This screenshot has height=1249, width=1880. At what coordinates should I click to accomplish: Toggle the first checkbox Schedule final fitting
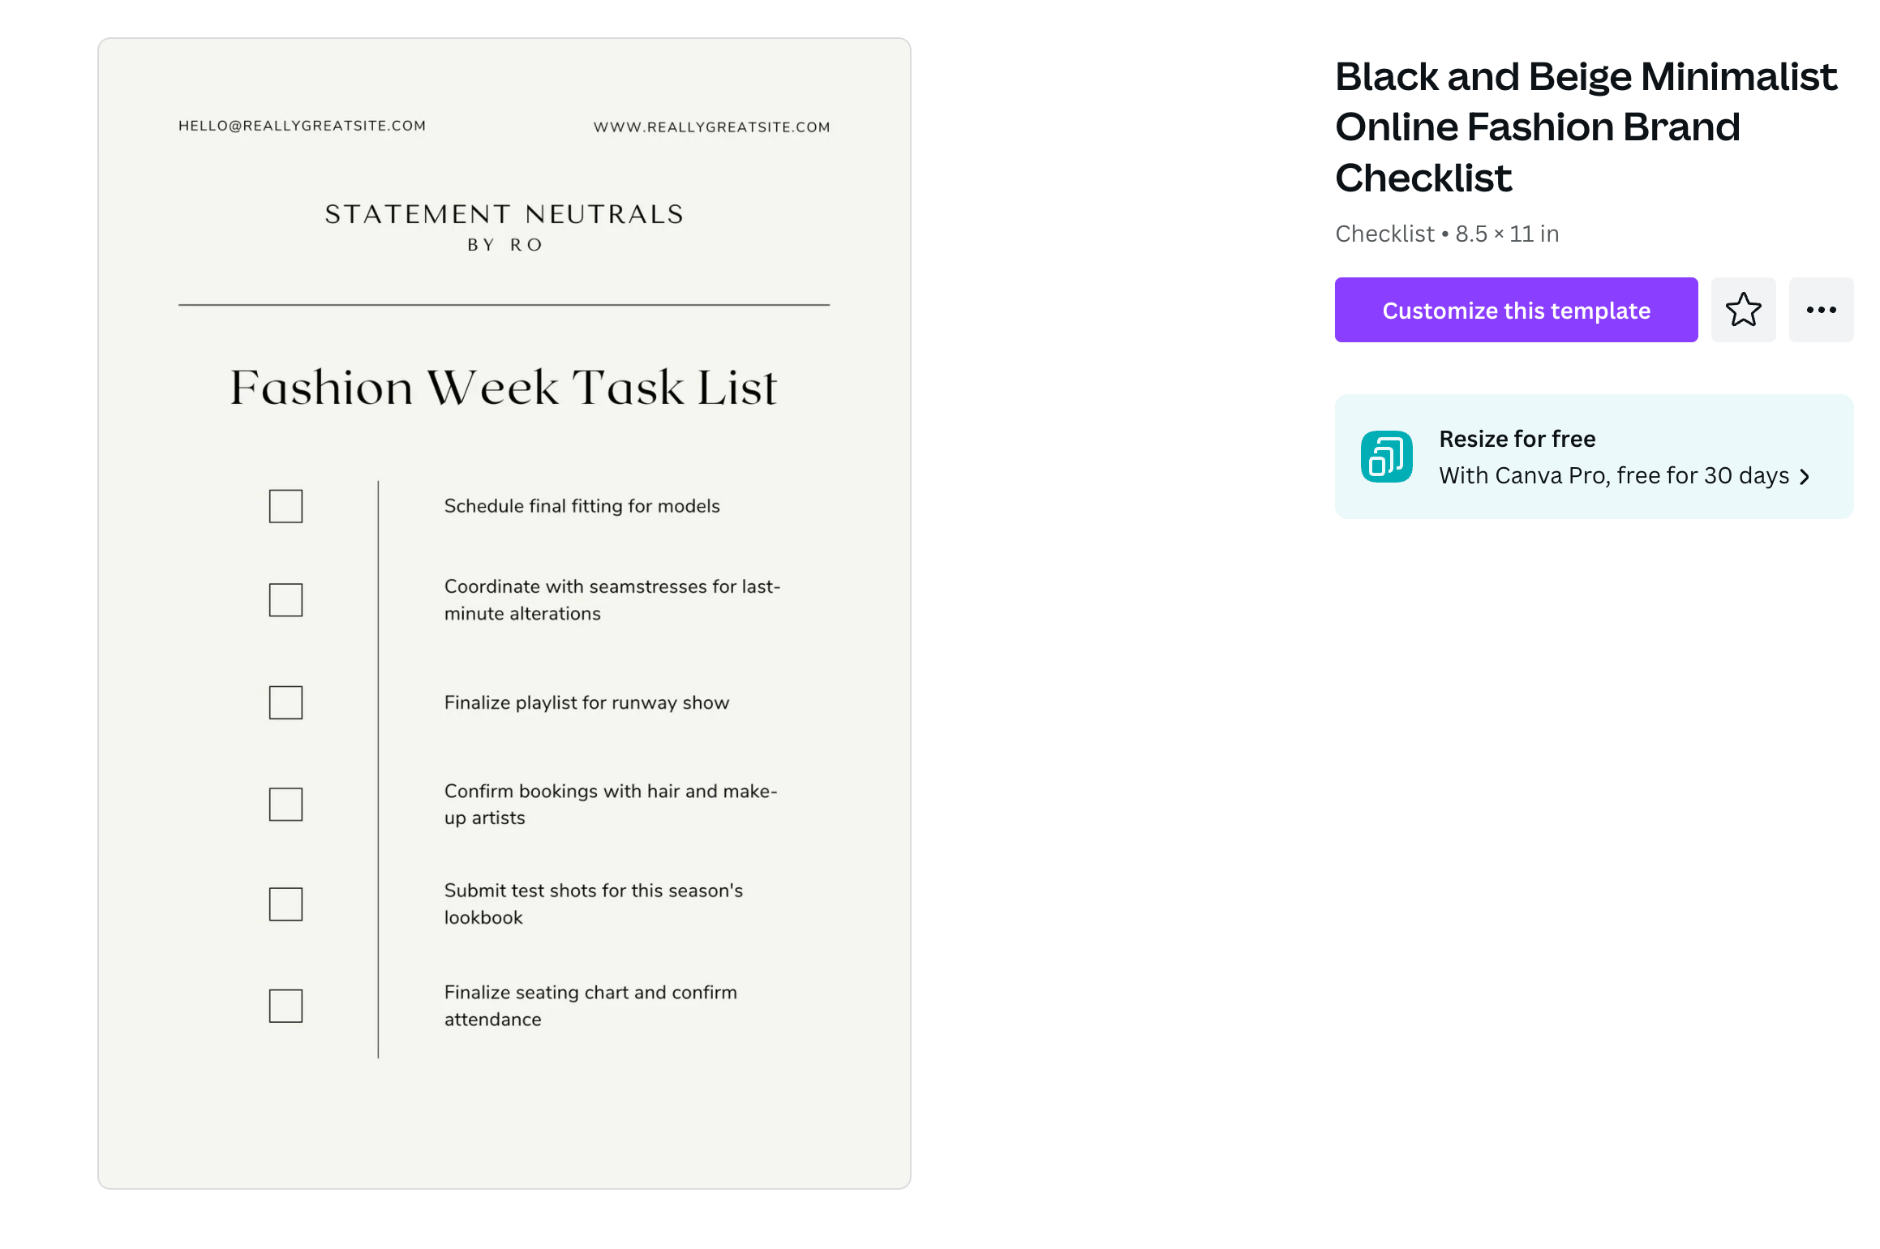point(285,503)
